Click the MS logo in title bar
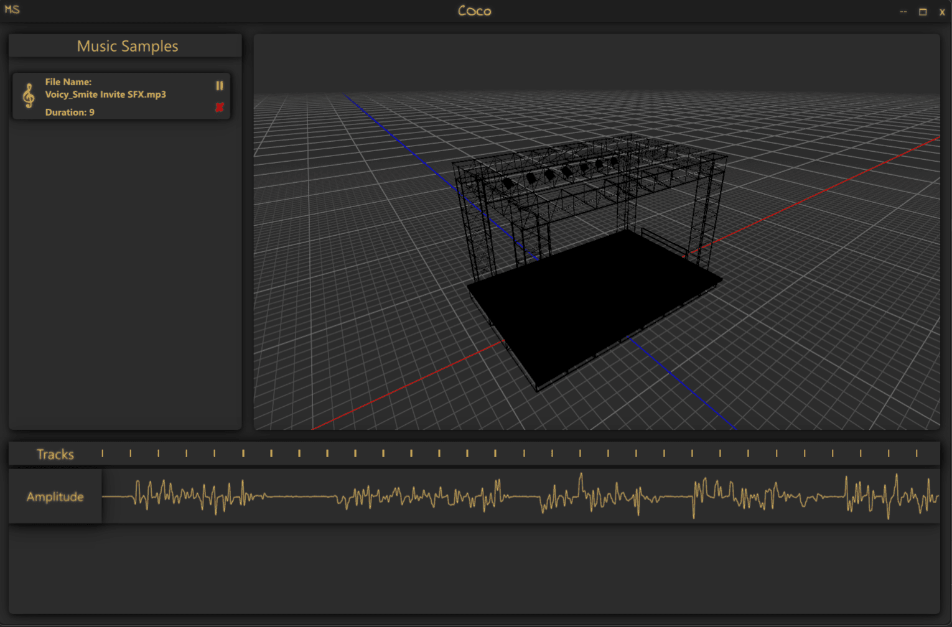This screenshot has width=952, height=627. [12, 10]
